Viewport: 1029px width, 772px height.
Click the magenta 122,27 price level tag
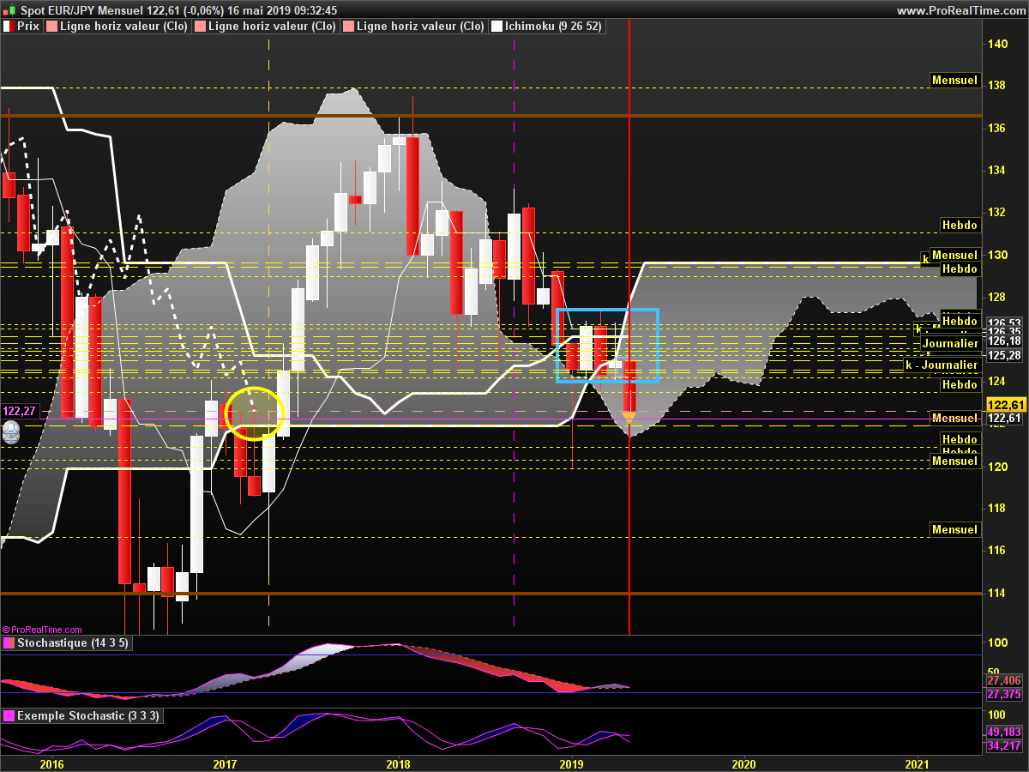coord(19,411)
